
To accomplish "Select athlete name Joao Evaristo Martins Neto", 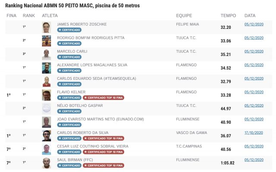I will pyautogui.click(x=100, y=119).
